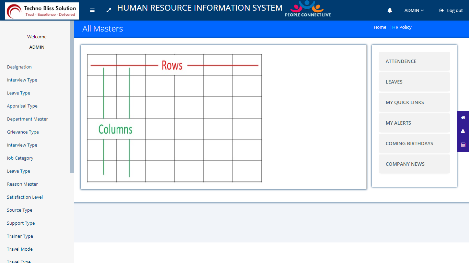Toggle the hamburger sidebar menu
This screenshot has height=263, width=469.
(92, 10)
